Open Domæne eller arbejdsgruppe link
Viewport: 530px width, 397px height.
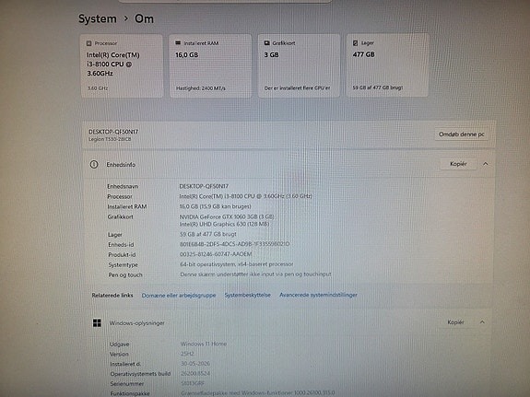[179, 296]
